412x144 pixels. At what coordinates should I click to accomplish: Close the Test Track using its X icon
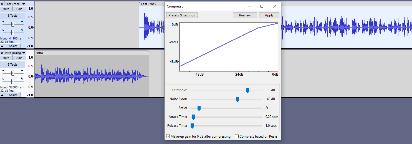[x=2, y=4]
